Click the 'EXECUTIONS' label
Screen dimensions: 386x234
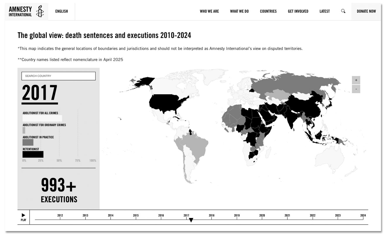[59, 200]
